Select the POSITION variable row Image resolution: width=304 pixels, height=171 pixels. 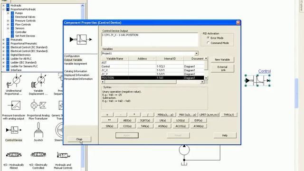(152, 78)
